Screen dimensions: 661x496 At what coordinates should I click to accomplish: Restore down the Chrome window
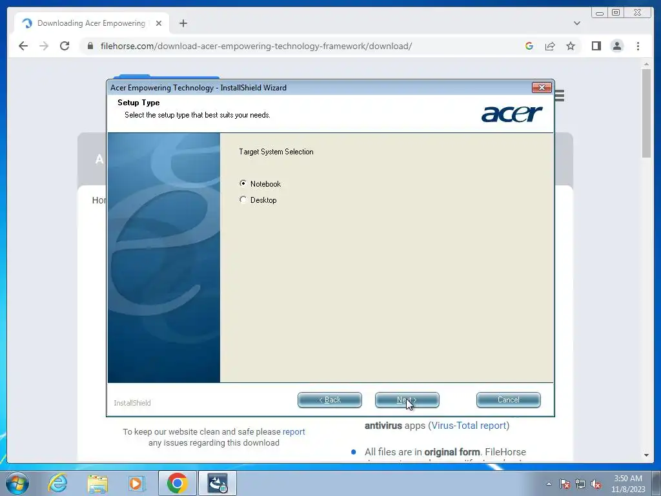[x=616, y=13]
